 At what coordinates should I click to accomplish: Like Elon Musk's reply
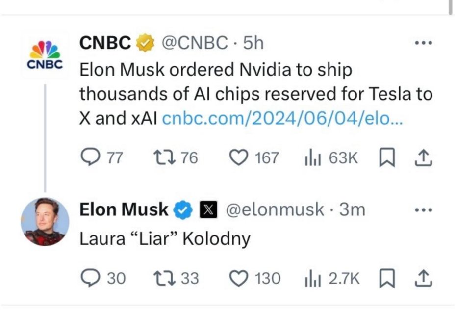[x=239, y=279]
